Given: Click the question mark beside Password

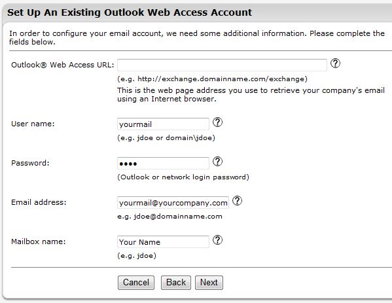Looking at the screenshot, I should click(217, 162).
